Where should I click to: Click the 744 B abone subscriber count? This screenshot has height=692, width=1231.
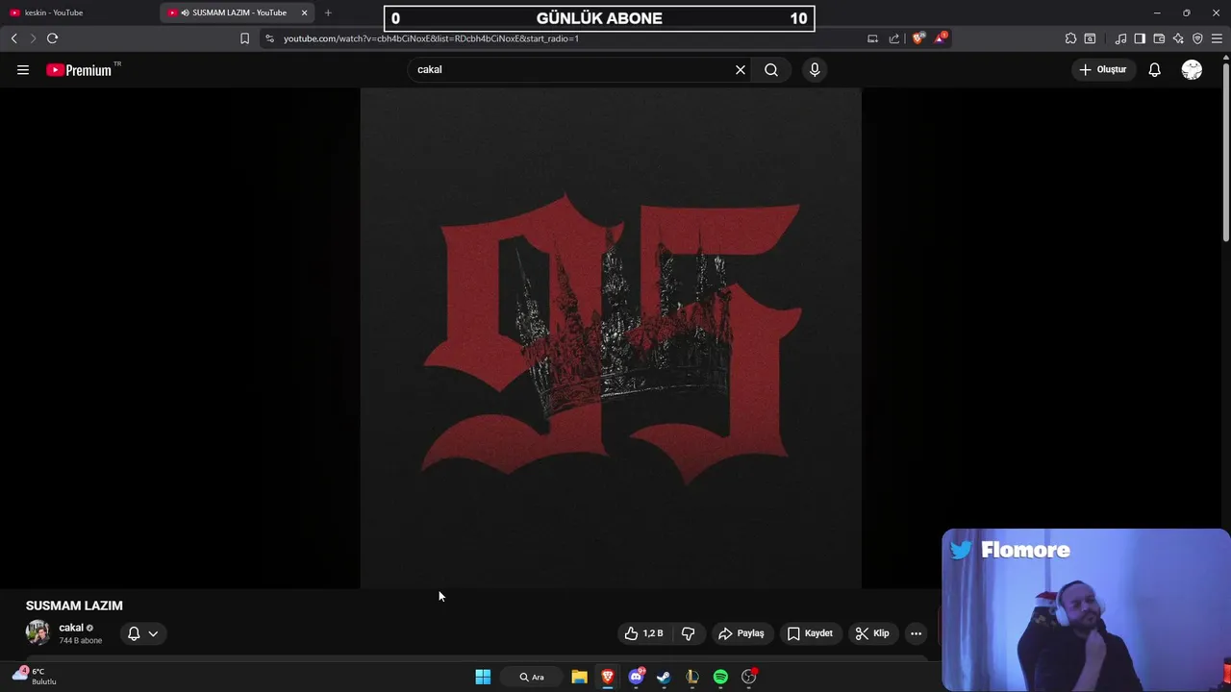coord(80,641)
